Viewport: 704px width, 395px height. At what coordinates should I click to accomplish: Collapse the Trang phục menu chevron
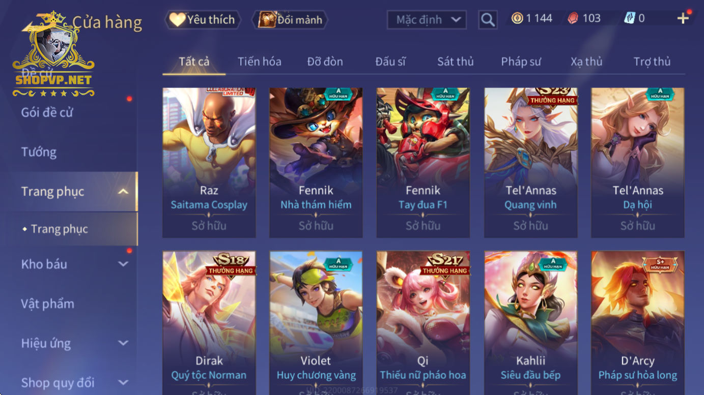point(123,192)
